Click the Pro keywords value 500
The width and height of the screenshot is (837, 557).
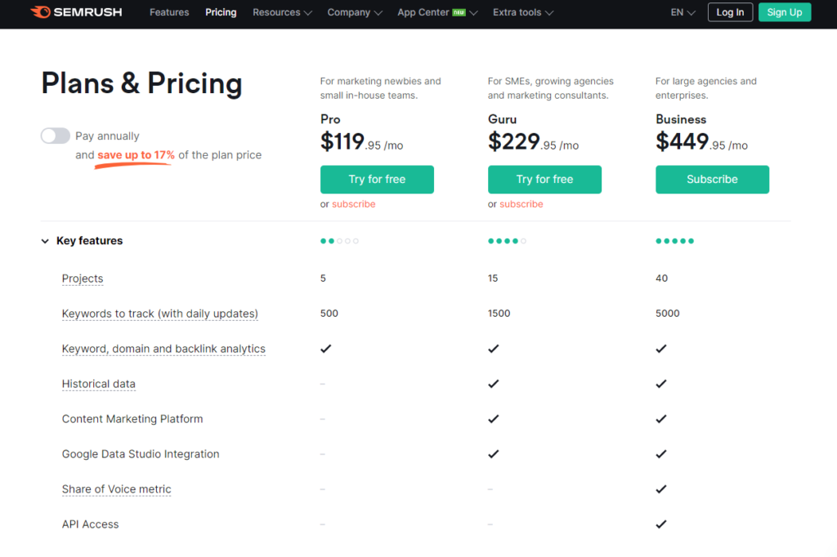tap(329, 314)
